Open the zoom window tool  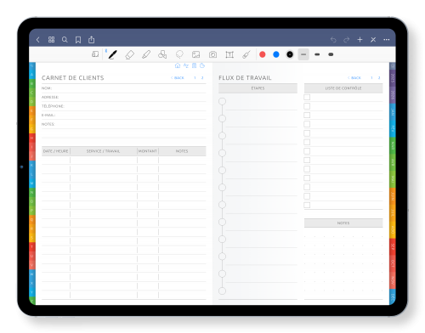[95, 54]
